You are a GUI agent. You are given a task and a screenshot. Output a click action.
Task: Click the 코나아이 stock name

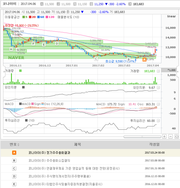coord(9,4)
